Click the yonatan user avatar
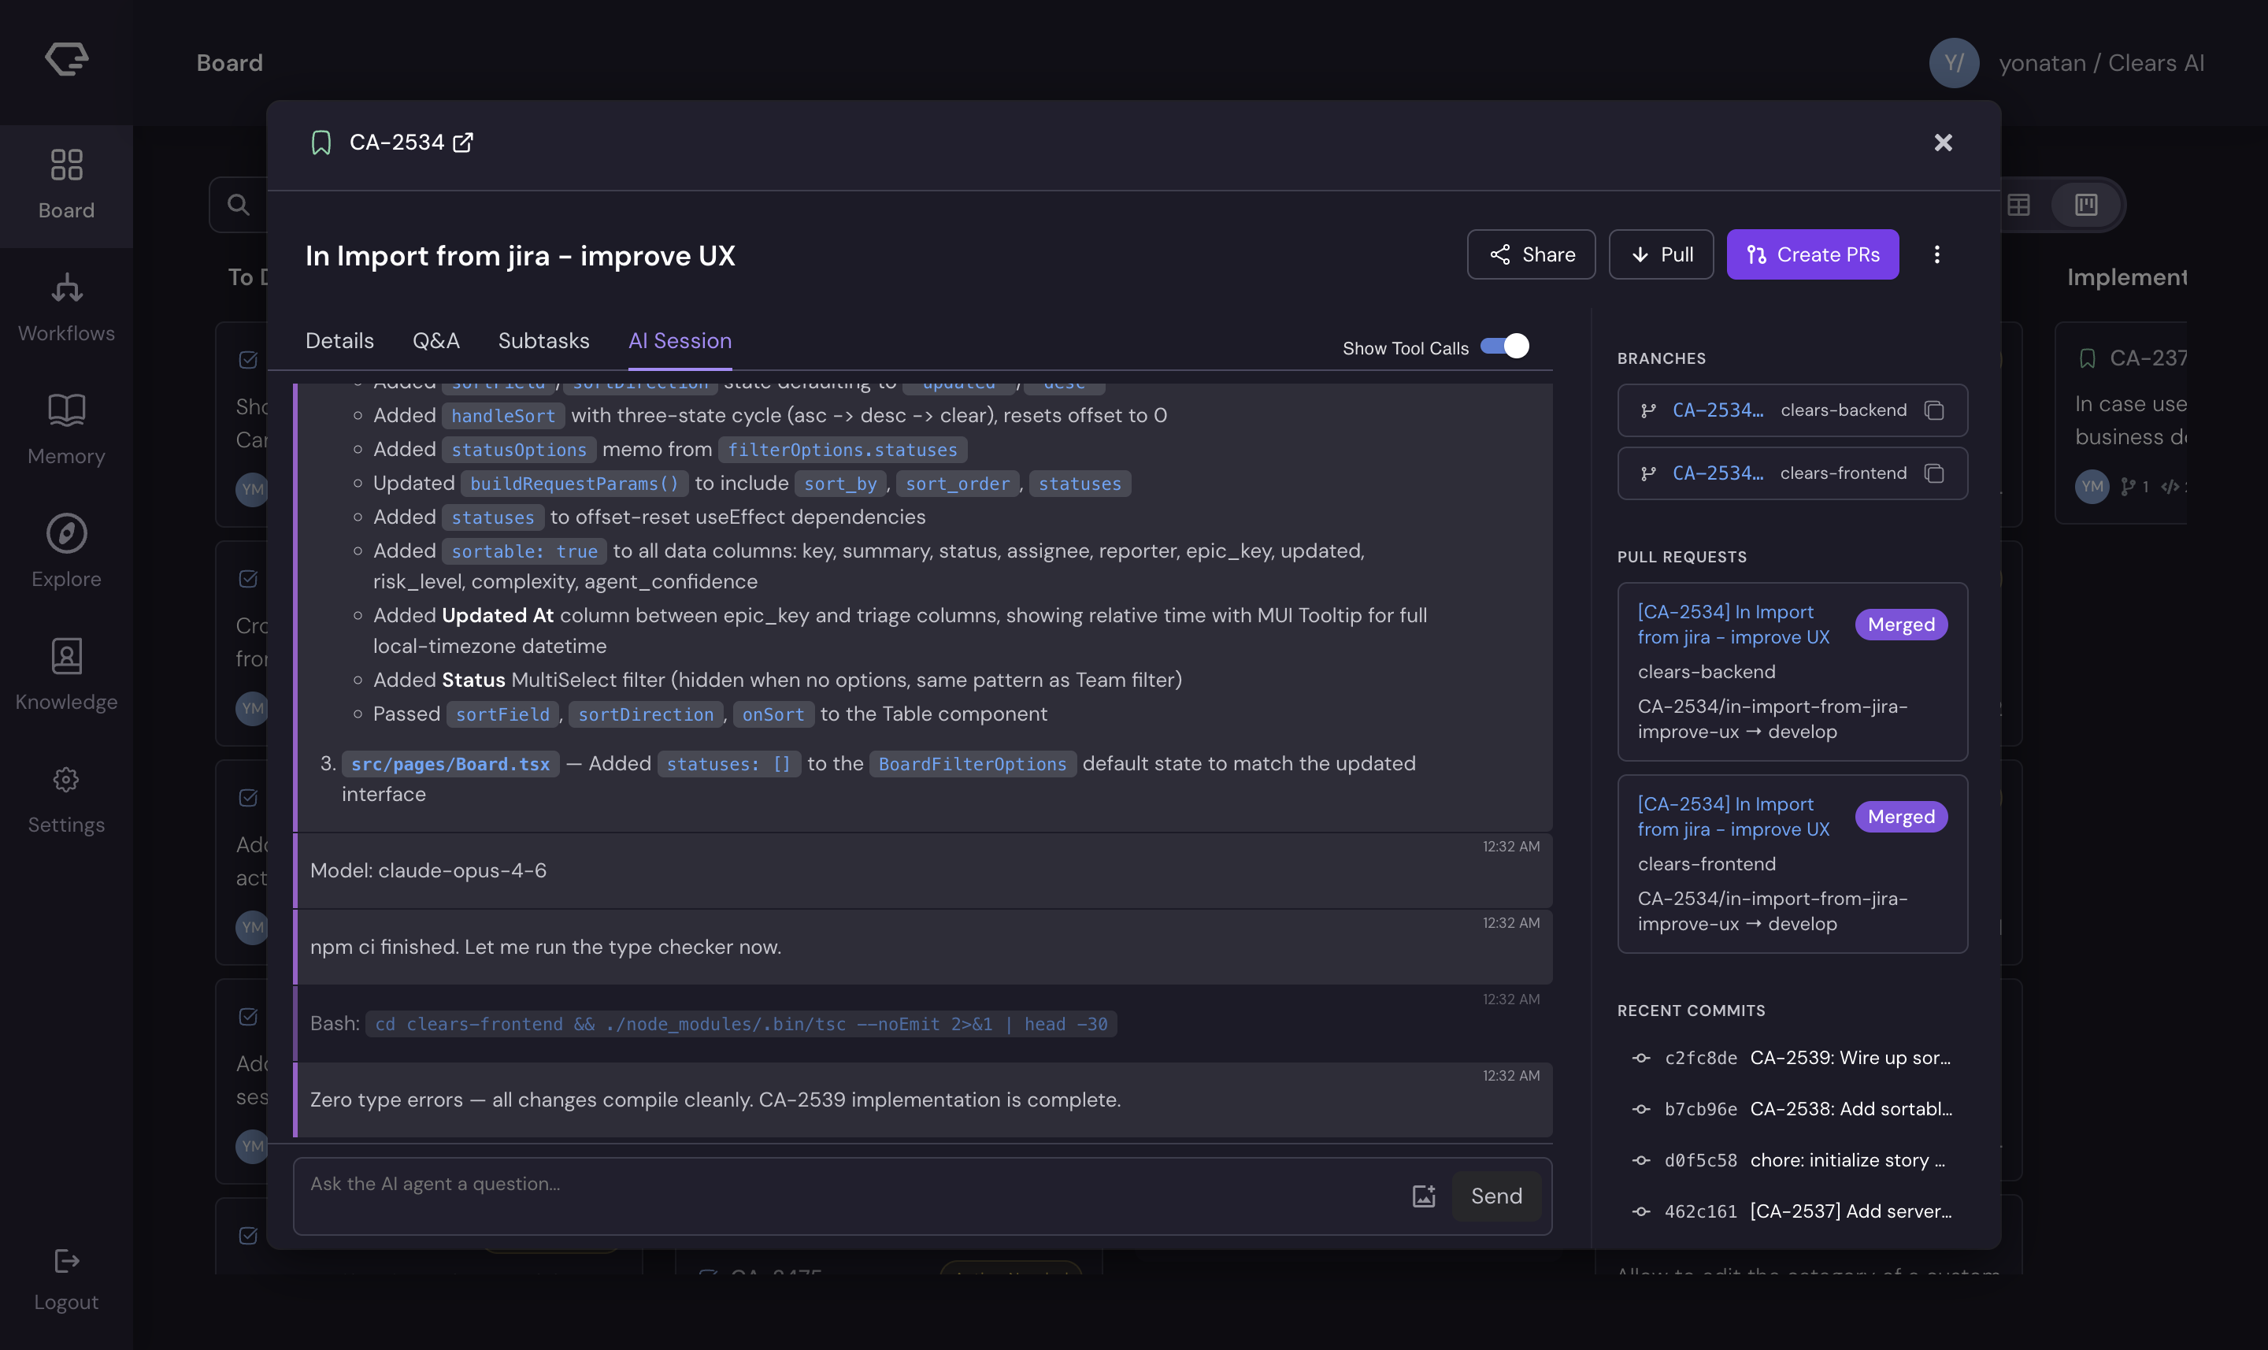The height and width of the screenshot is (1350, 2268). coord(1955,63)
